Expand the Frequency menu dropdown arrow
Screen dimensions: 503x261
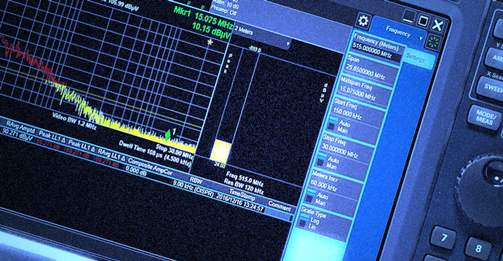point(421,39)
